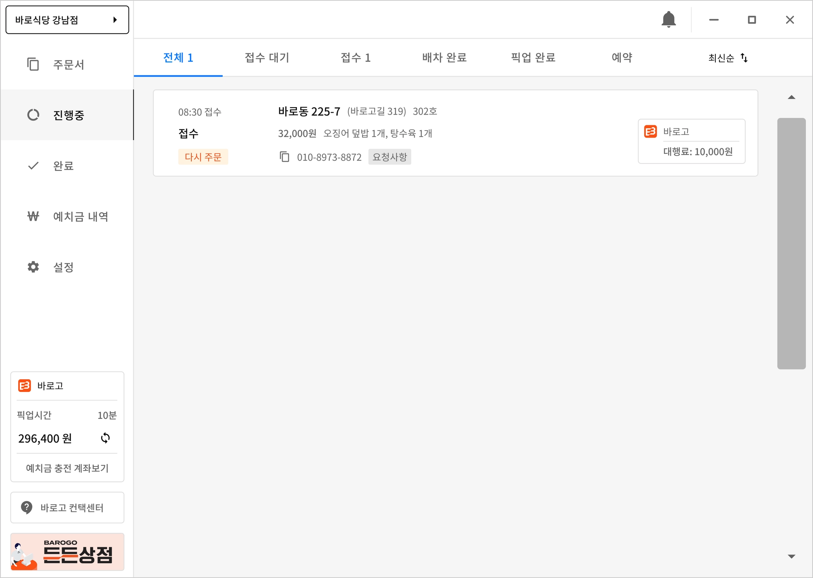Click the BAROGO 든든상점 banner
The height and width of the screenshot is (578, 813).
point(67,552)
